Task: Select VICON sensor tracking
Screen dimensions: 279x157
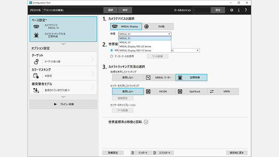Action: tap(160, 92)
